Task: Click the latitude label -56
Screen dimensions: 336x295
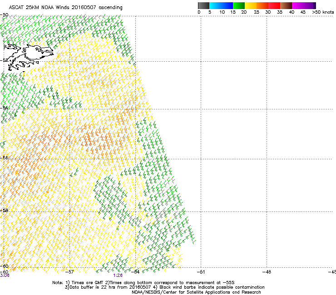Action: [x=4, y=157]
